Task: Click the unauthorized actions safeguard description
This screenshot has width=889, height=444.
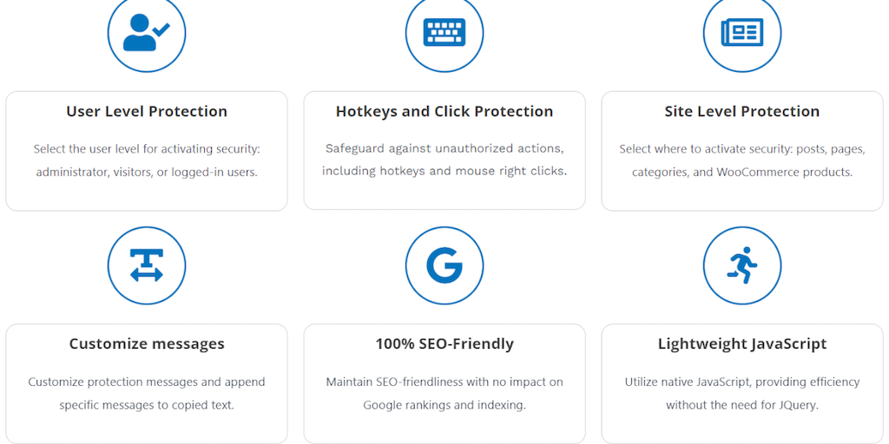Action: (444, 160)
